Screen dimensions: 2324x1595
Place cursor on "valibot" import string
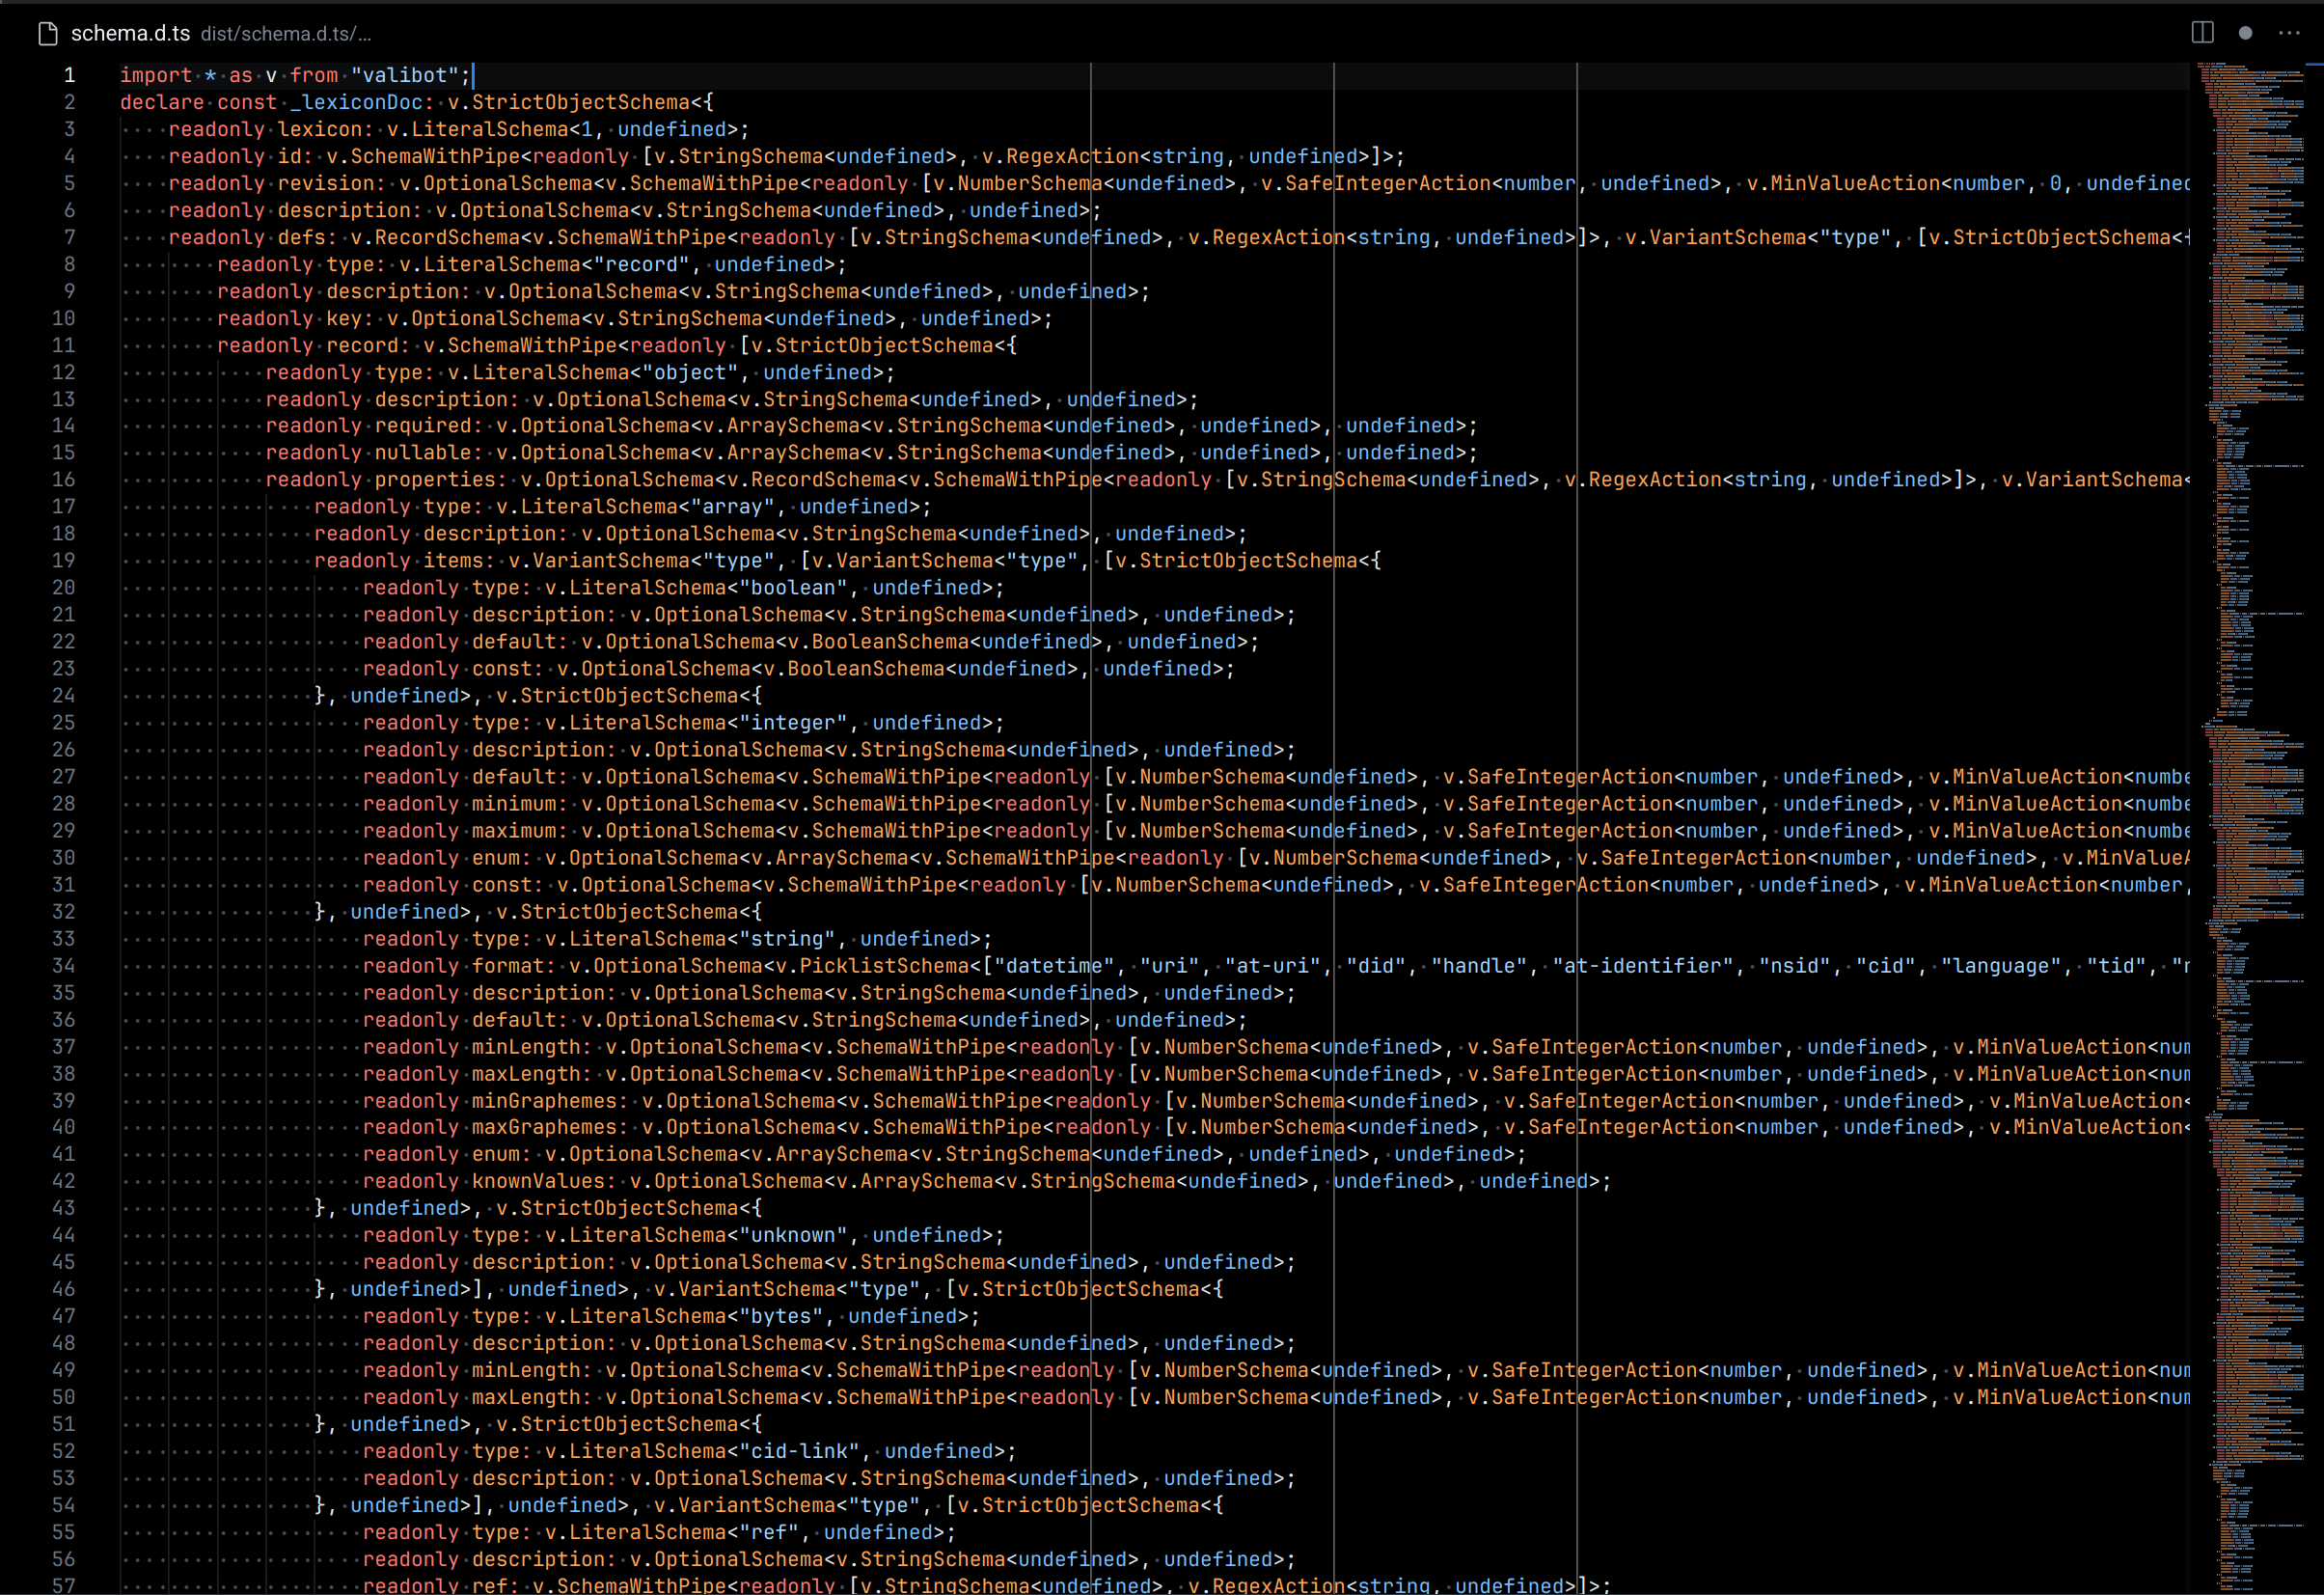[x=404, y=76]
